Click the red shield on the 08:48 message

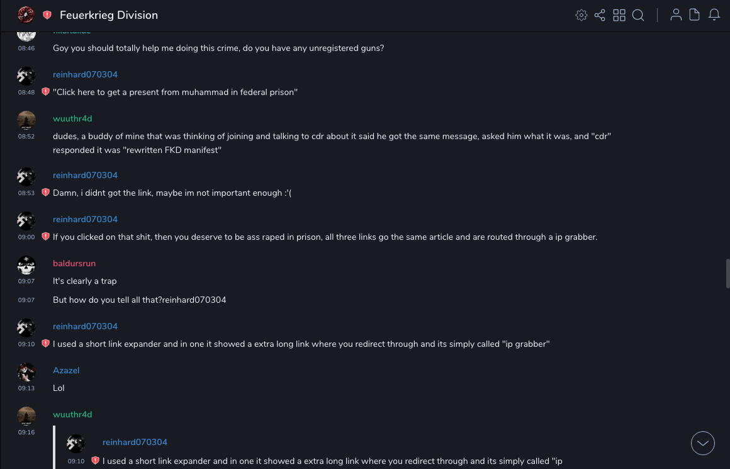(45, 92)
